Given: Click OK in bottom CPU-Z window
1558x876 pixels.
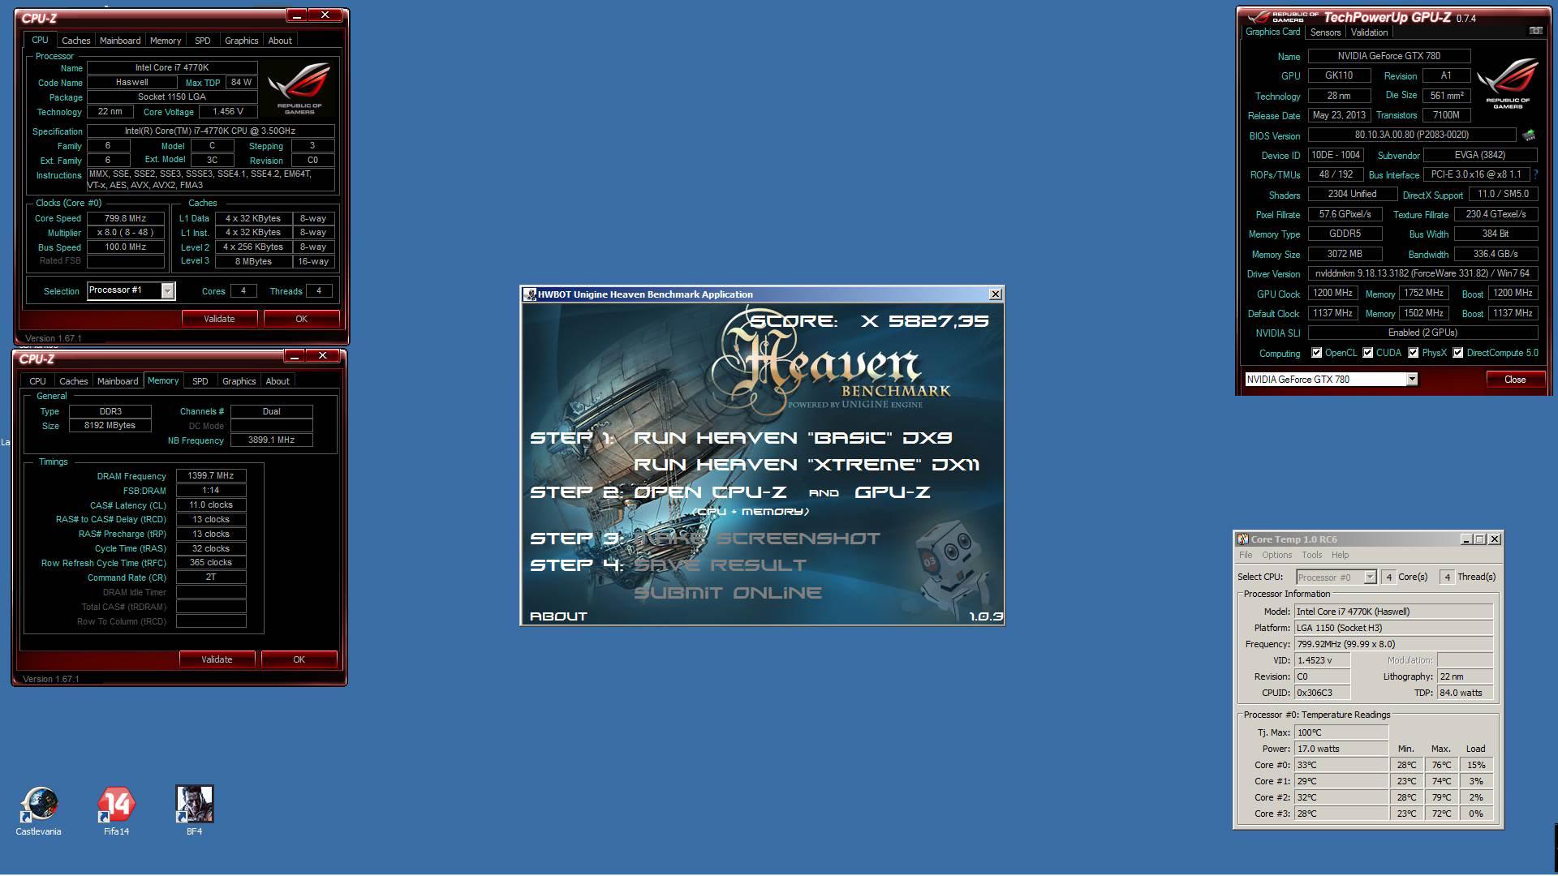Looking at the screenshot, I should [x=299, y=659].
